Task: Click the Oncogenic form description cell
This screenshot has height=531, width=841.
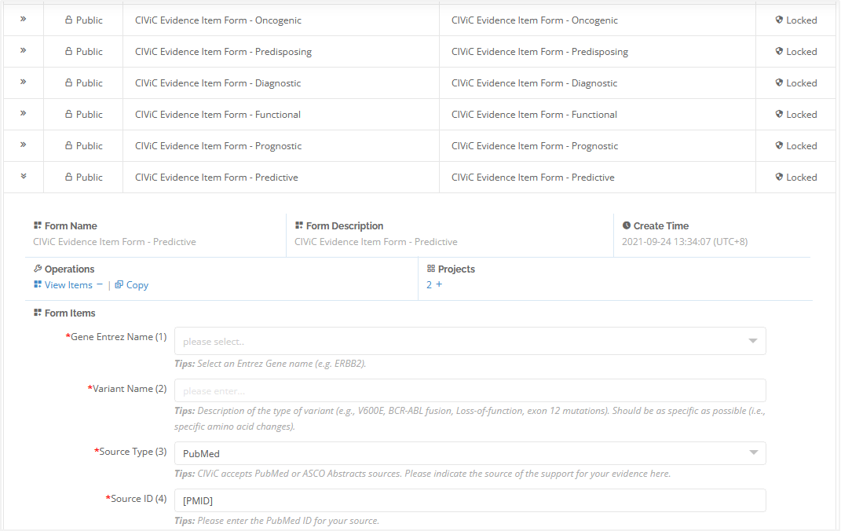Action: coord(598,20)
